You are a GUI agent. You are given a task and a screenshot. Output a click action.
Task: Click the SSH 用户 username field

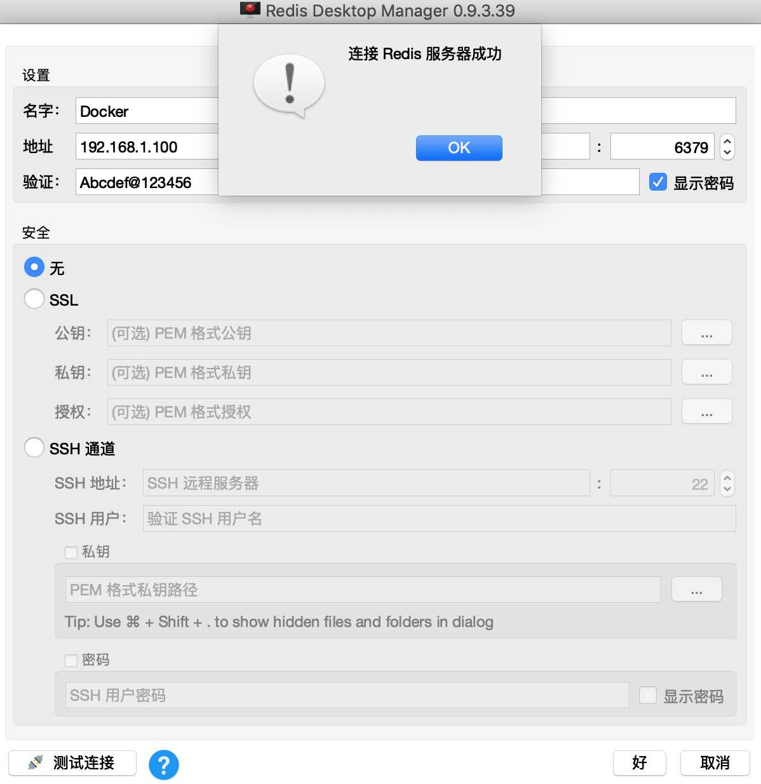point(439,518)
